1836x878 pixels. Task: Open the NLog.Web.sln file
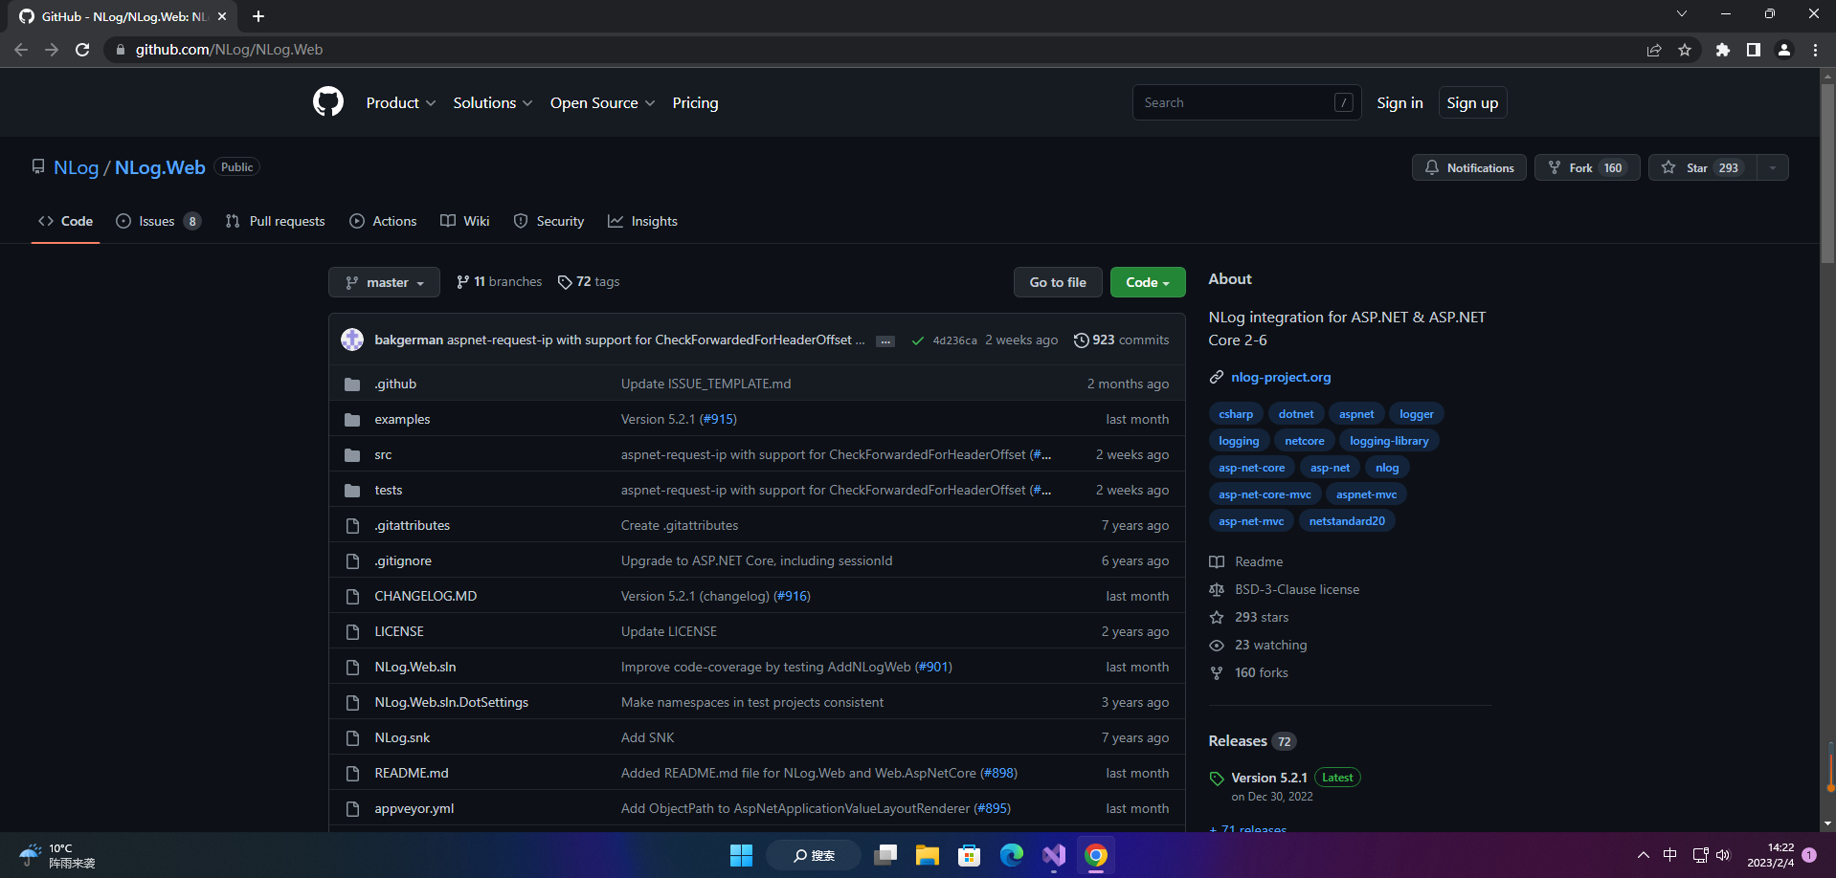click(414, 667)
